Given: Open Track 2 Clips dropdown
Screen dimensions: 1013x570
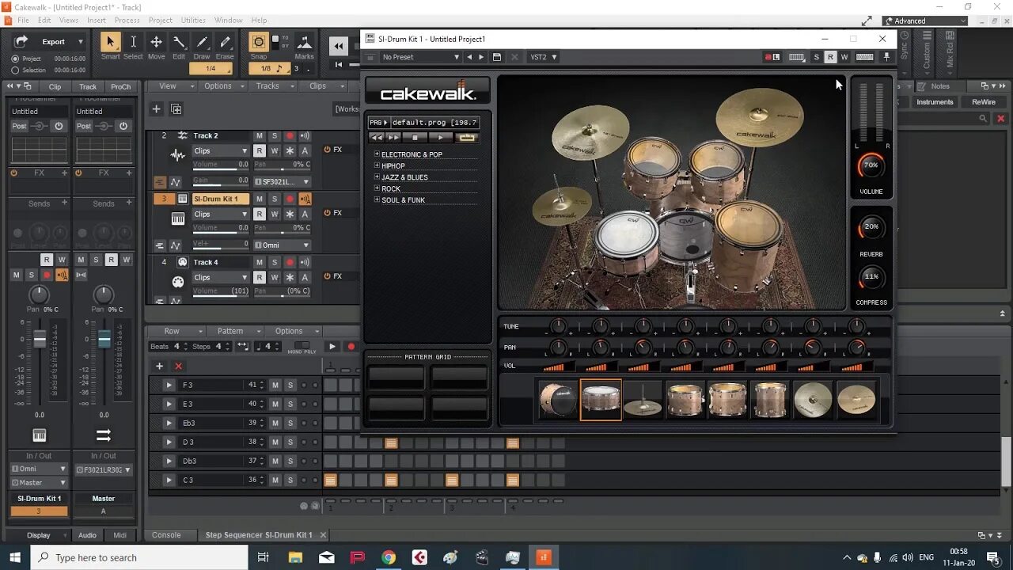Looking at the screenshot, I should 221,150.
